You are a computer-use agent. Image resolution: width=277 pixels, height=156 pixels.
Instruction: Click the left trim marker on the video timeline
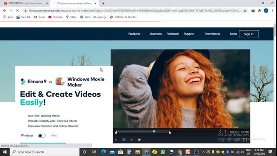pyautogui.click(x=116, y=132)
